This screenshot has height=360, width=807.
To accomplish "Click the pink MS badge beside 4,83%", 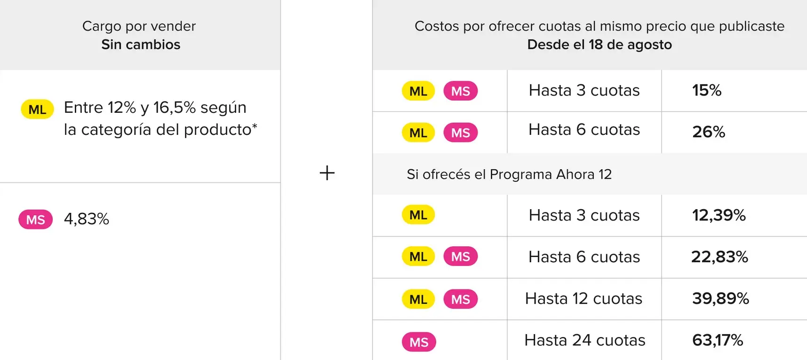I will click(36, 219).
